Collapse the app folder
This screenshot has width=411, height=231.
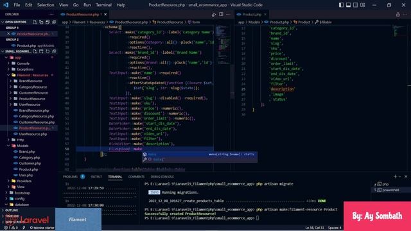[29, 57]
